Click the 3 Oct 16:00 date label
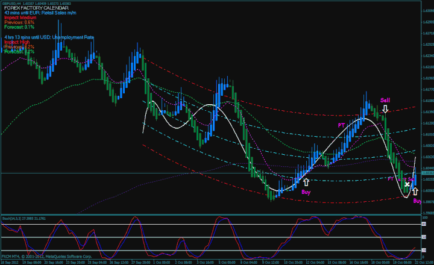The height and width of the screenshot is (265, 434). [x=205, y=262]
